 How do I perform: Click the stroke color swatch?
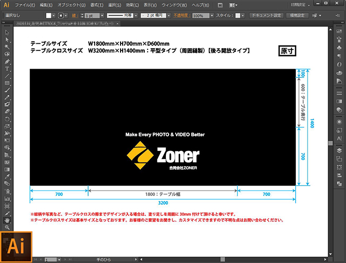61,16
